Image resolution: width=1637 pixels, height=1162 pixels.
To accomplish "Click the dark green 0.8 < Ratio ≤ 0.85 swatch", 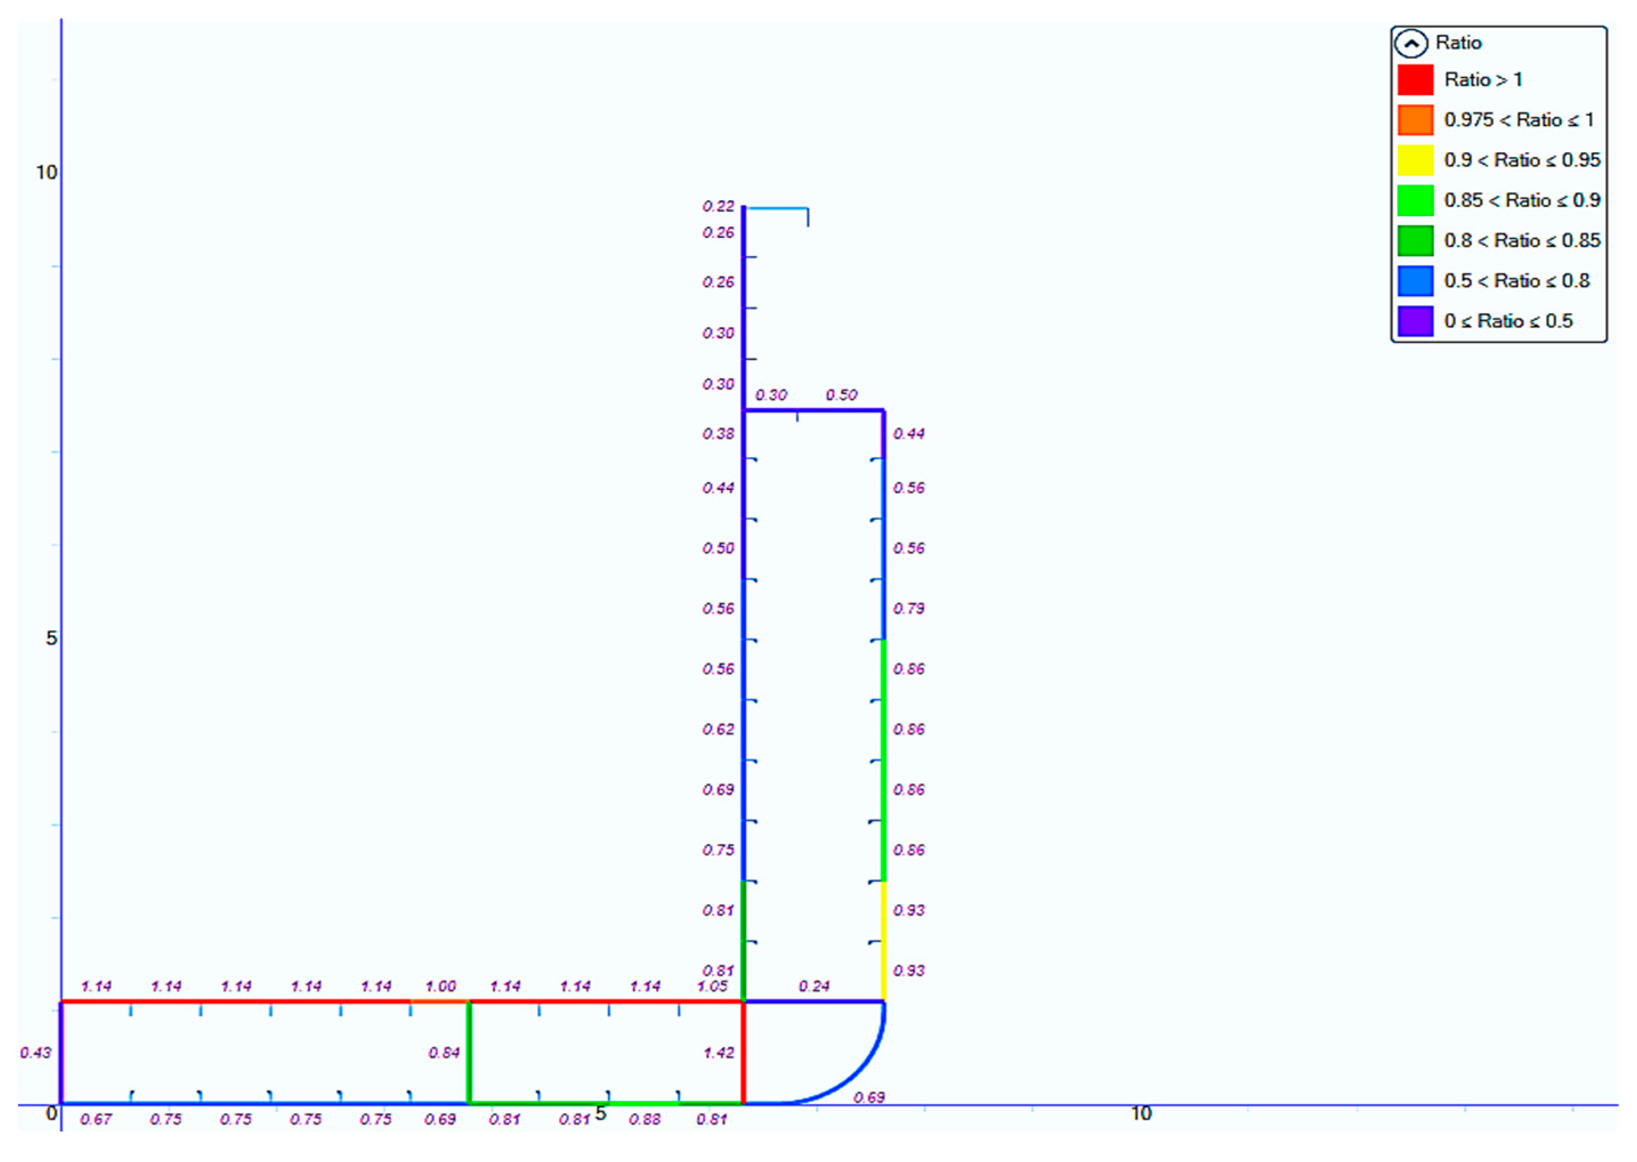I will 1415,240.
